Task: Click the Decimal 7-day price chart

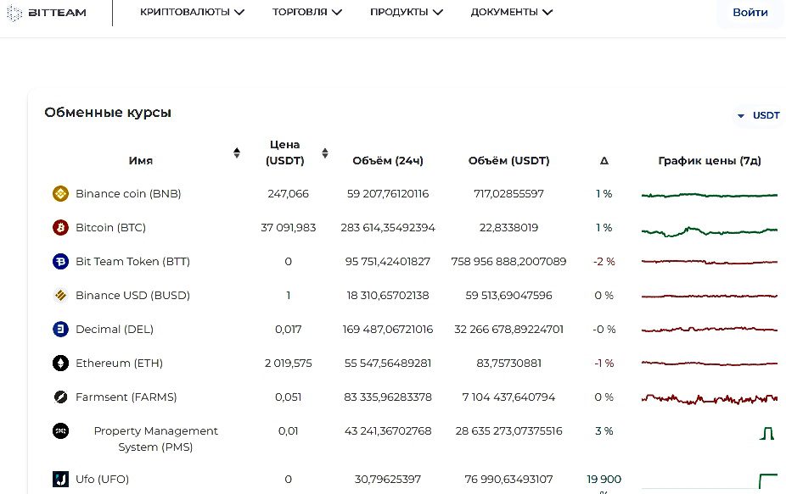Action: point(710,330)
